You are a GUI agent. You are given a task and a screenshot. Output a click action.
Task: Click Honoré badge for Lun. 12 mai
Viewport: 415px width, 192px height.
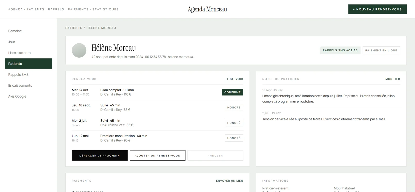pyautogui.click(x=234, y=138)
